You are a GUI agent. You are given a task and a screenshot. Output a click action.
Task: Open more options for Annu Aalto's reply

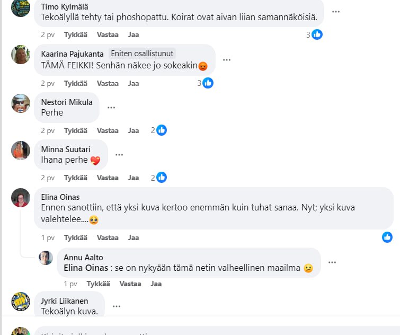pos(332,263)
